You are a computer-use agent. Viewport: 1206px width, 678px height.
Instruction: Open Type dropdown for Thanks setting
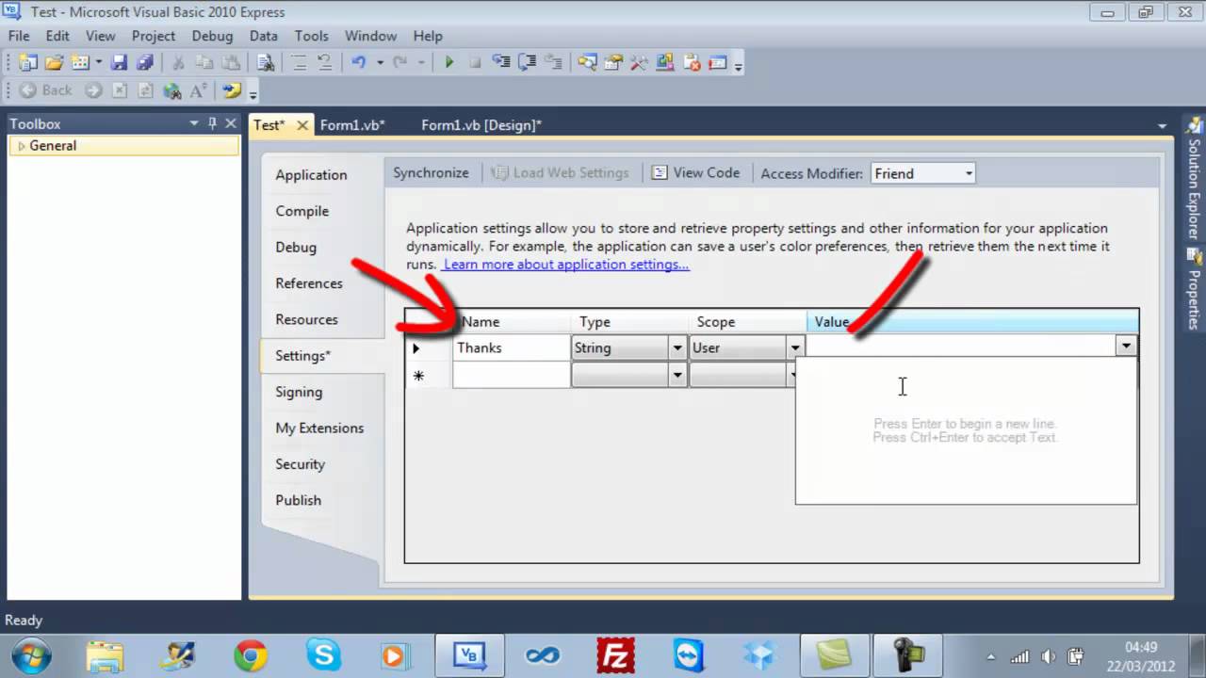click(x=676, y=347)
